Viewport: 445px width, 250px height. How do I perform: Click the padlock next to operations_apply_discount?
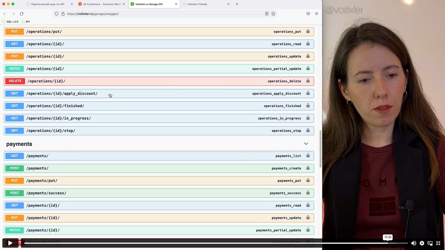coord(308,93)
